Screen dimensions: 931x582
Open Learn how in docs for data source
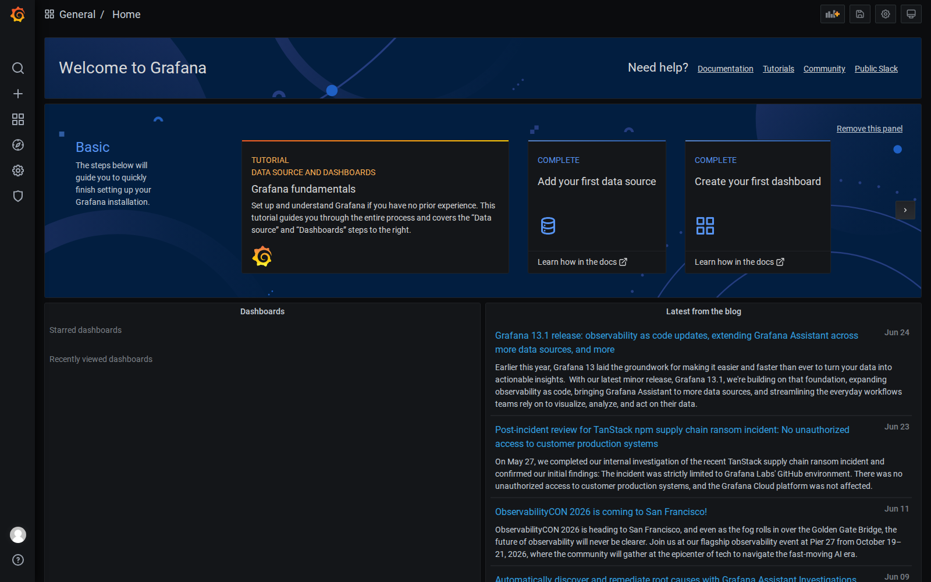point(582,262)
